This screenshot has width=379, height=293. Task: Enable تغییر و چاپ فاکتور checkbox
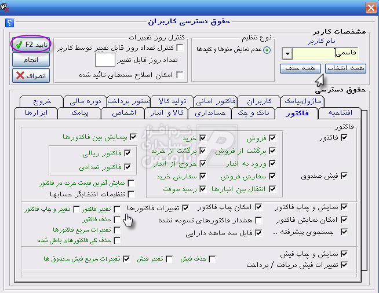[76, 209]
